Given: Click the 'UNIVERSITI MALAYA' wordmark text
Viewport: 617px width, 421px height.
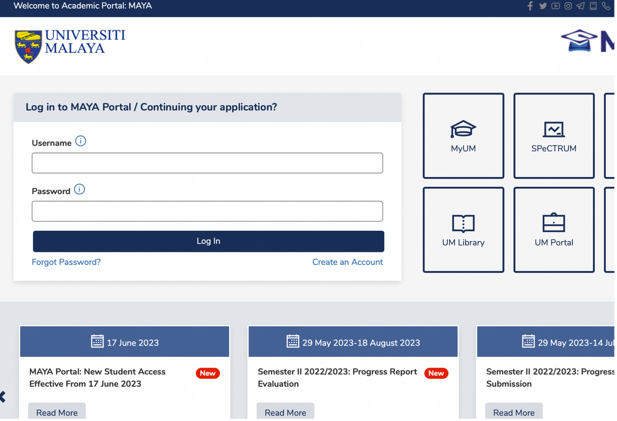Looking at the screenshot, I should [85, 42].
